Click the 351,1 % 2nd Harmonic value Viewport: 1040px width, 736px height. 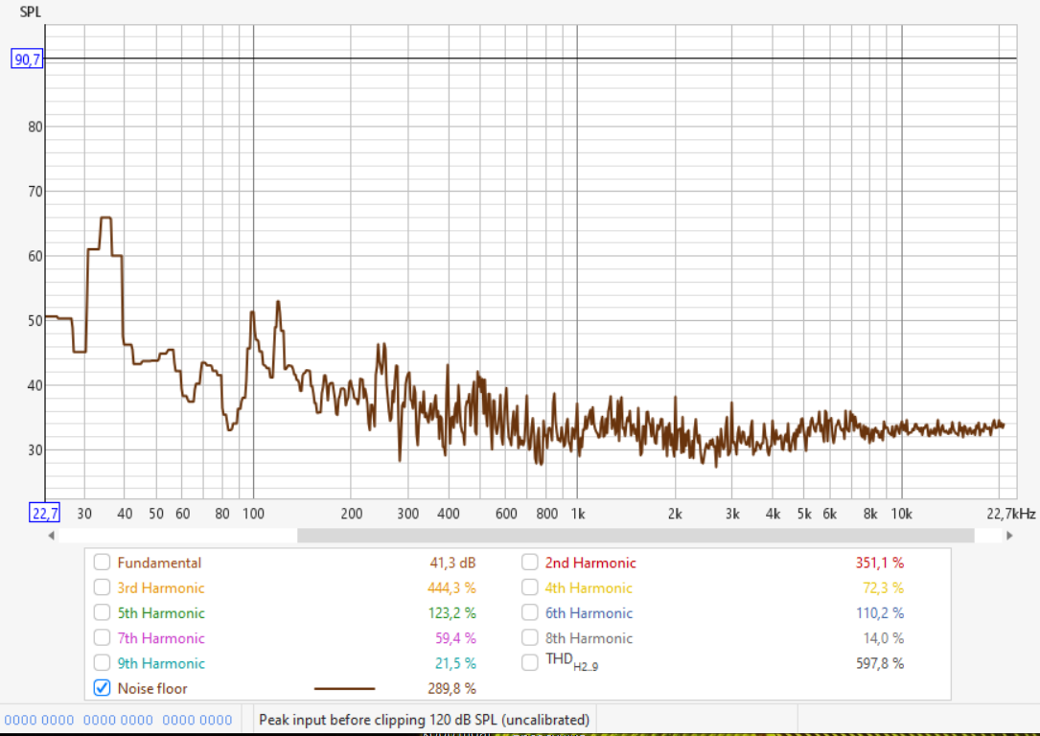(880, 563)
